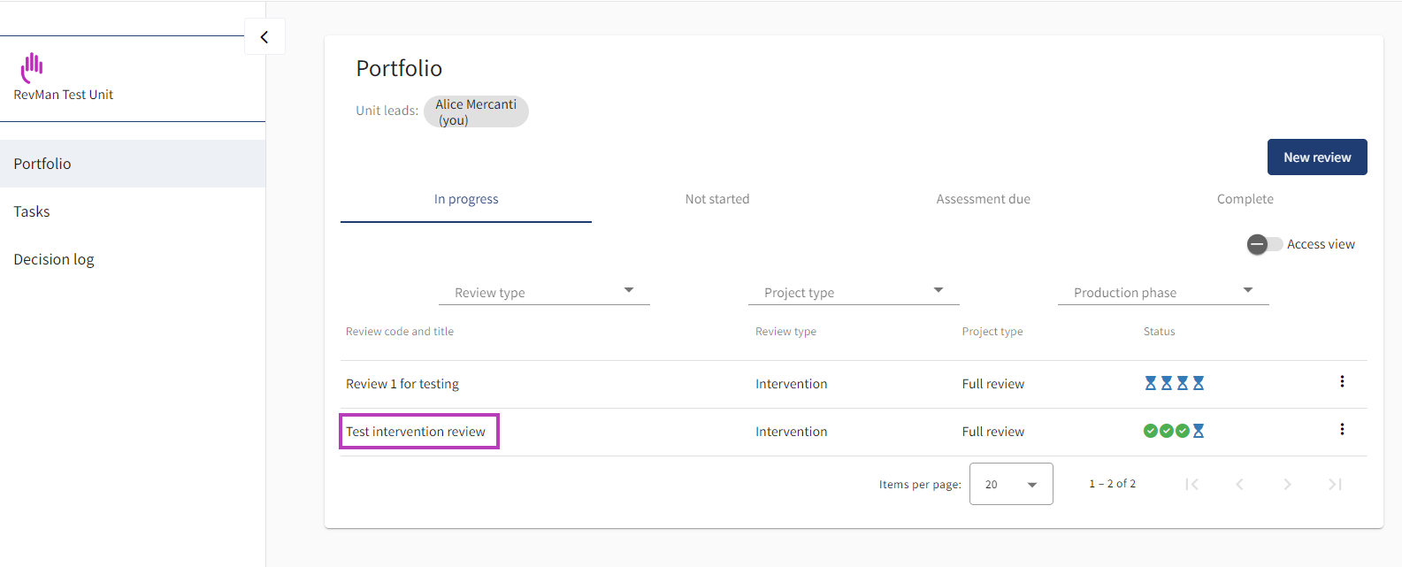Image resolution: width=1402 pixels, height=567 pixels.
Task: Collapse the sidebar with the chevron arrow
Action: pyautogui.click(x=264, y=37)
